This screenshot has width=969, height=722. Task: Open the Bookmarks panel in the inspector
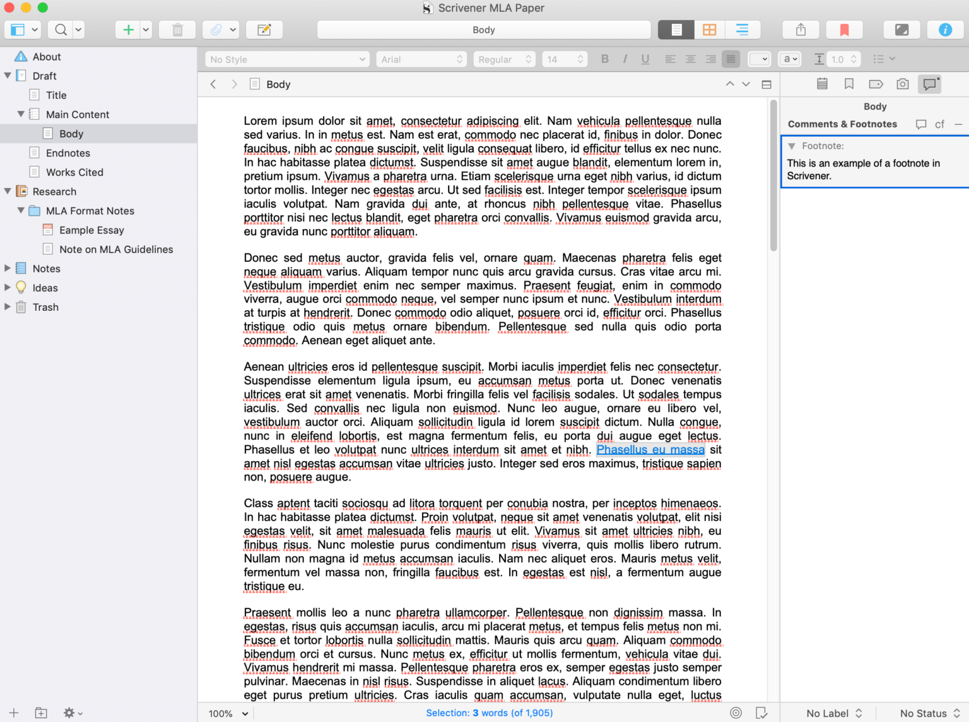[x=849, y=83]
